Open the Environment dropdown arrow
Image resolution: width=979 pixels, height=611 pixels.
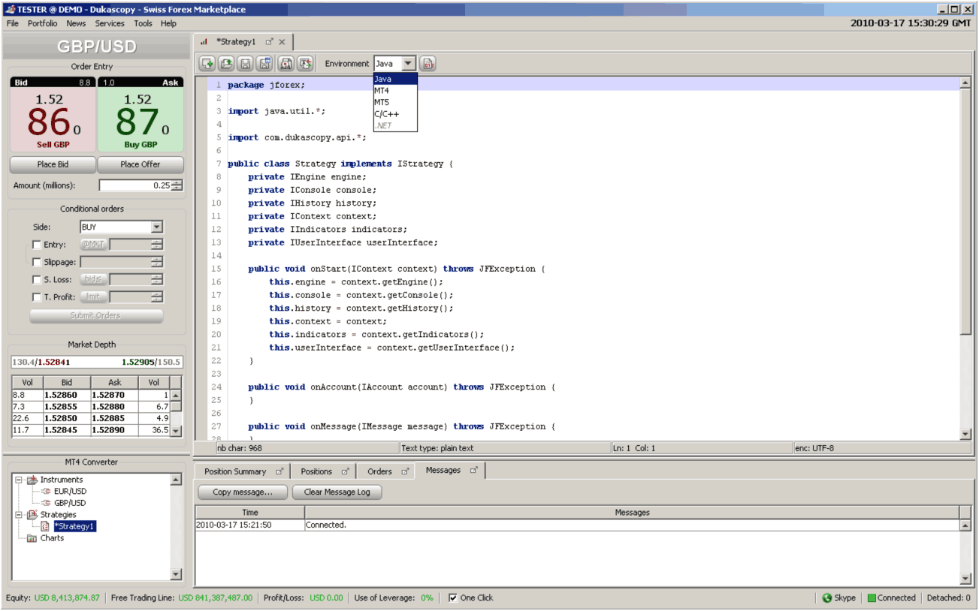coord(408,64)
